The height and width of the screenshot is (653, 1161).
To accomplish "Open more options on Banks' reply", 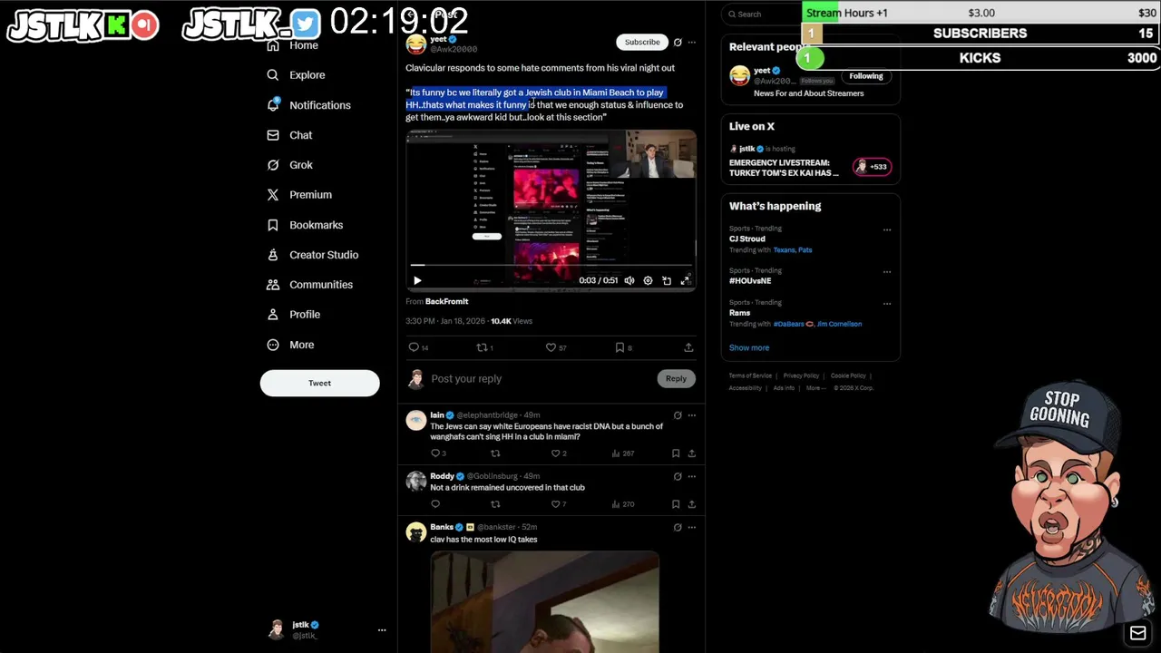I will (x=691, y=527).
